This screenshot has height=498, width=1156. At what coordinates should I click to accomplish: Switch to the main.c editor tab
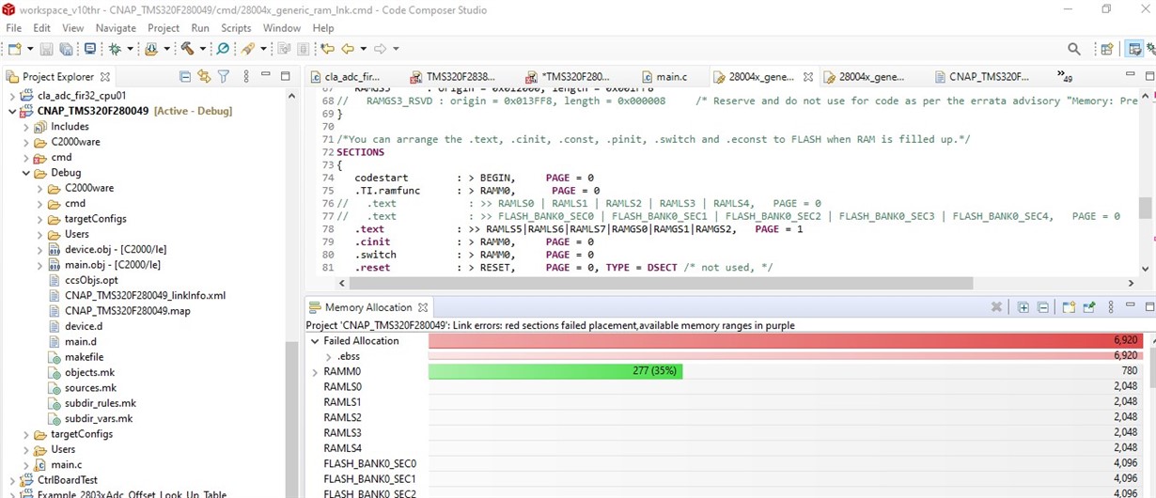point(671,77)
